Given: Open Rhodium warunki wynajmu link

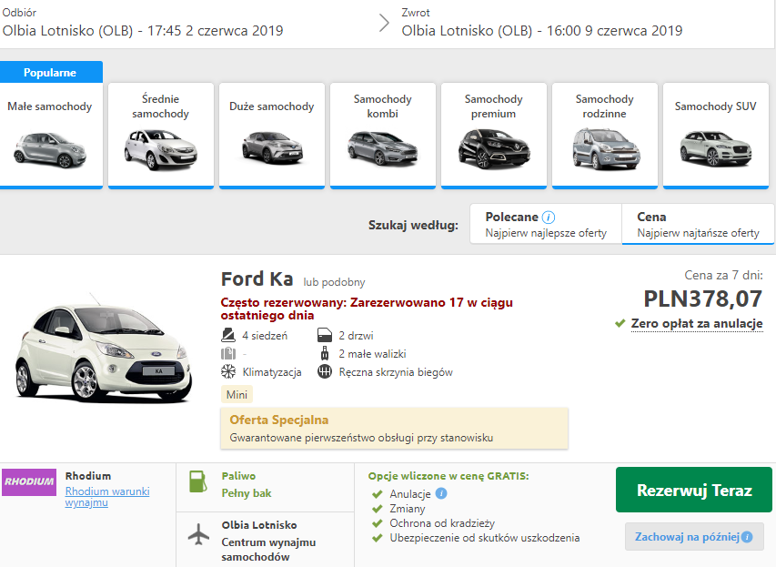Looking at the screenshot, I should [x=107, y=497].
